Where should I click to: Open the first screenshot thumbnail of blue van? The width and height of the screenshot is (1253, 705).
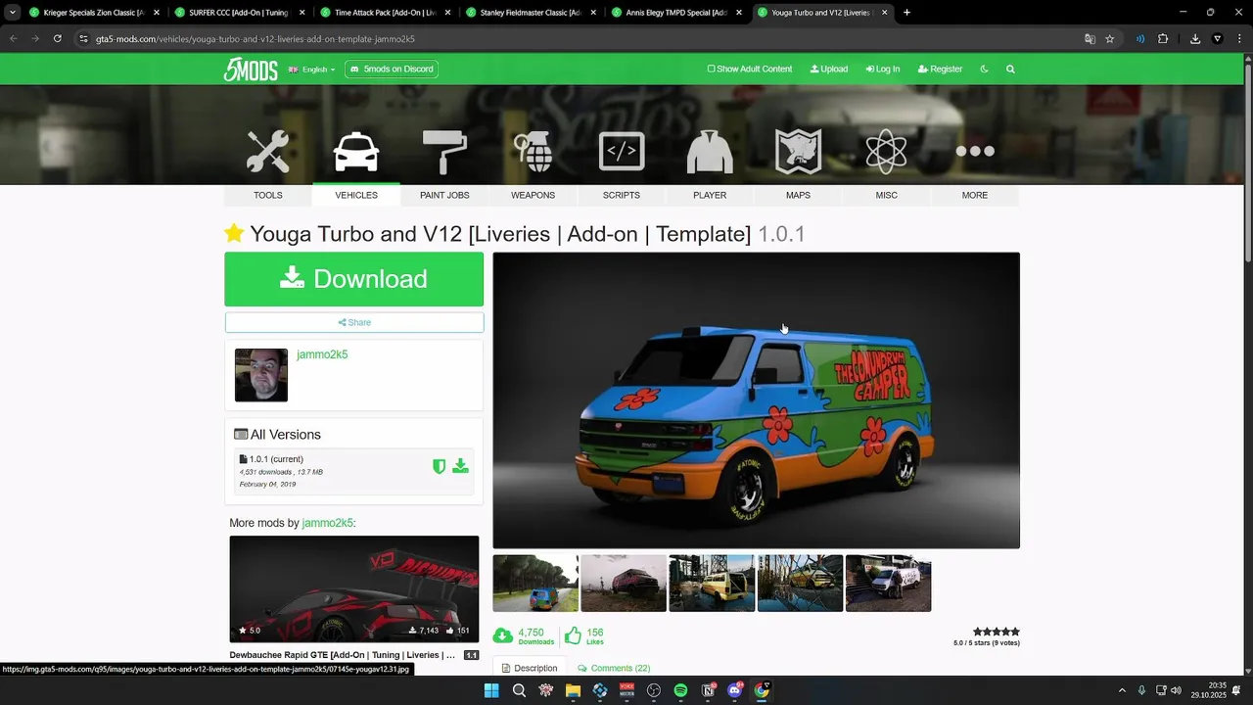click(535, 583)
